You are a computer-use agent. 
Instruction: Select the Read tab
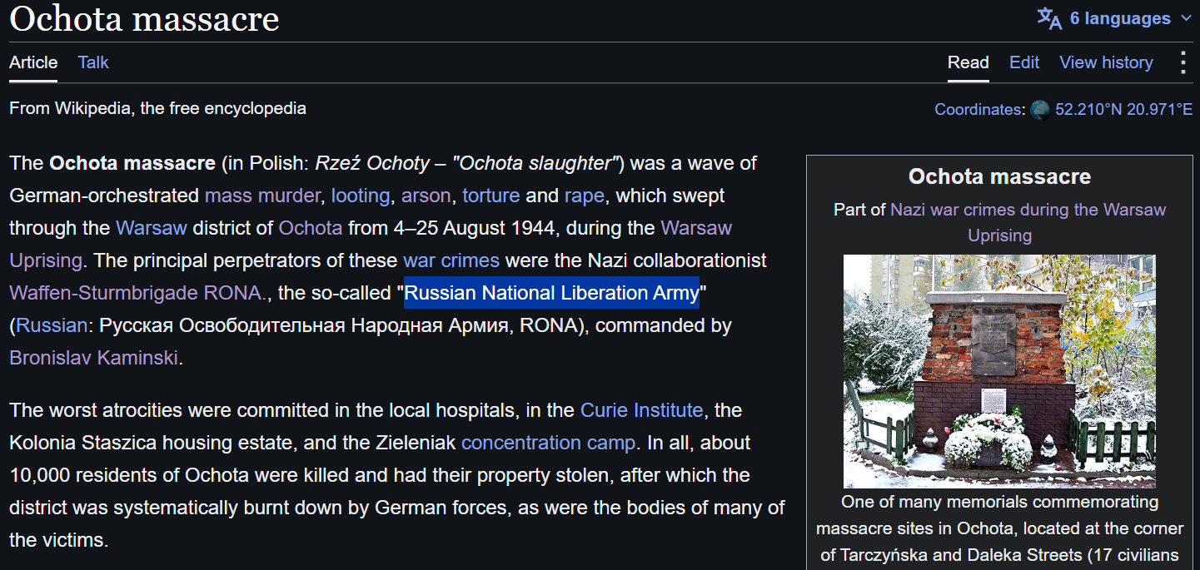pos(968,62)
